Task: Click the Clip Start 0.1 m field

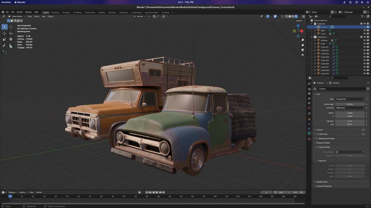Action: [350, 121]
